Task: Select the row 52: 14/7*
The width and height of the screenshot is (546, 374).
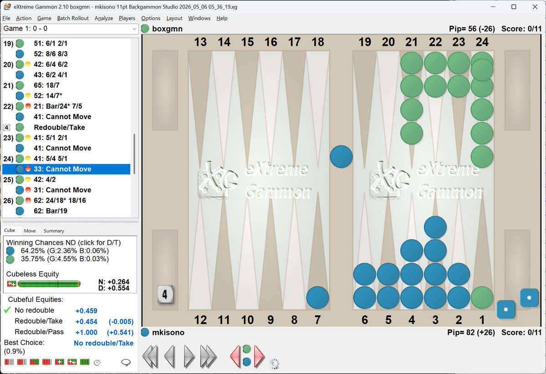Action: pos(66,95)
